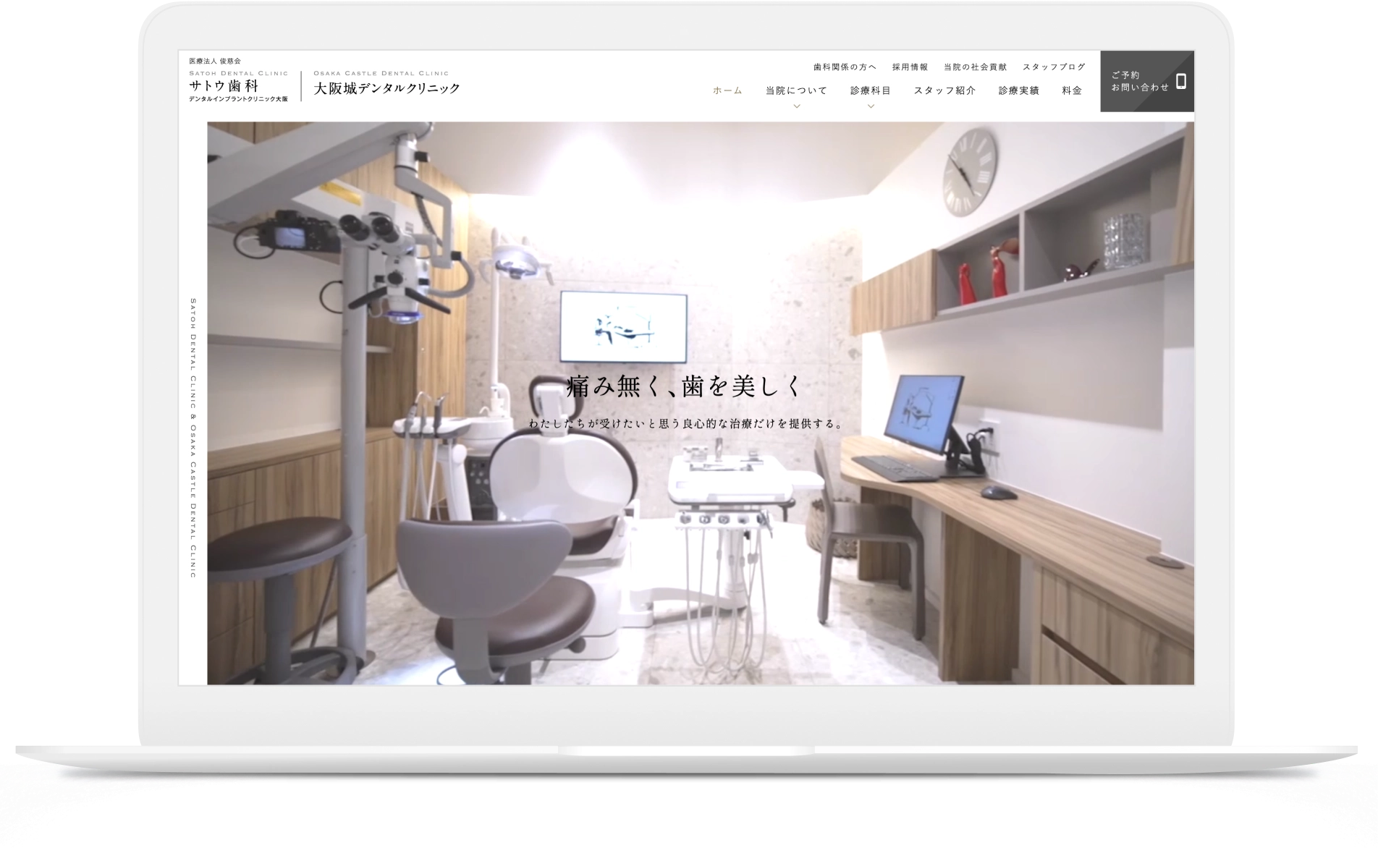Open the 診療実績 menu item
The height and width of the screenshot is (848, 1378).
coord(1018,90)
